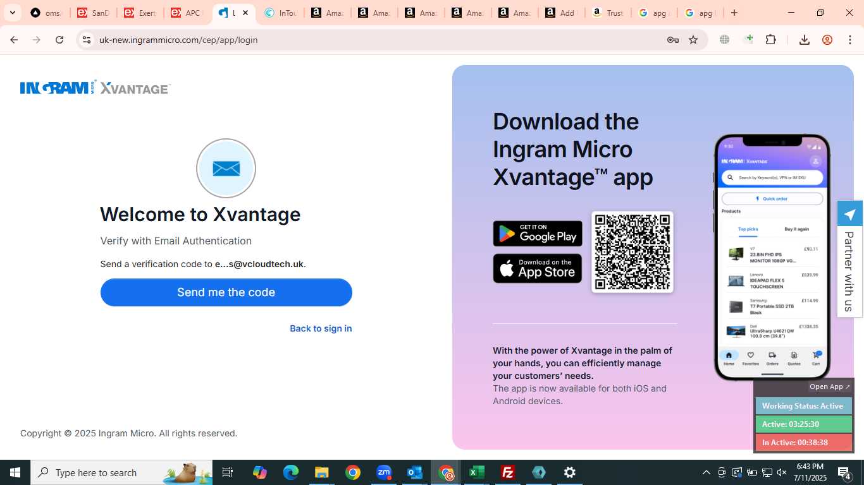Open the Extensions puzzle icon
864x485 pixels.
point(770,40)
